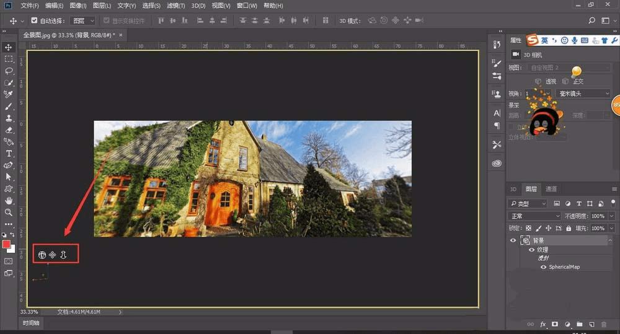Switch to the 通道 tab
Screen dimensions: 620x334
[x=551, y=189]
